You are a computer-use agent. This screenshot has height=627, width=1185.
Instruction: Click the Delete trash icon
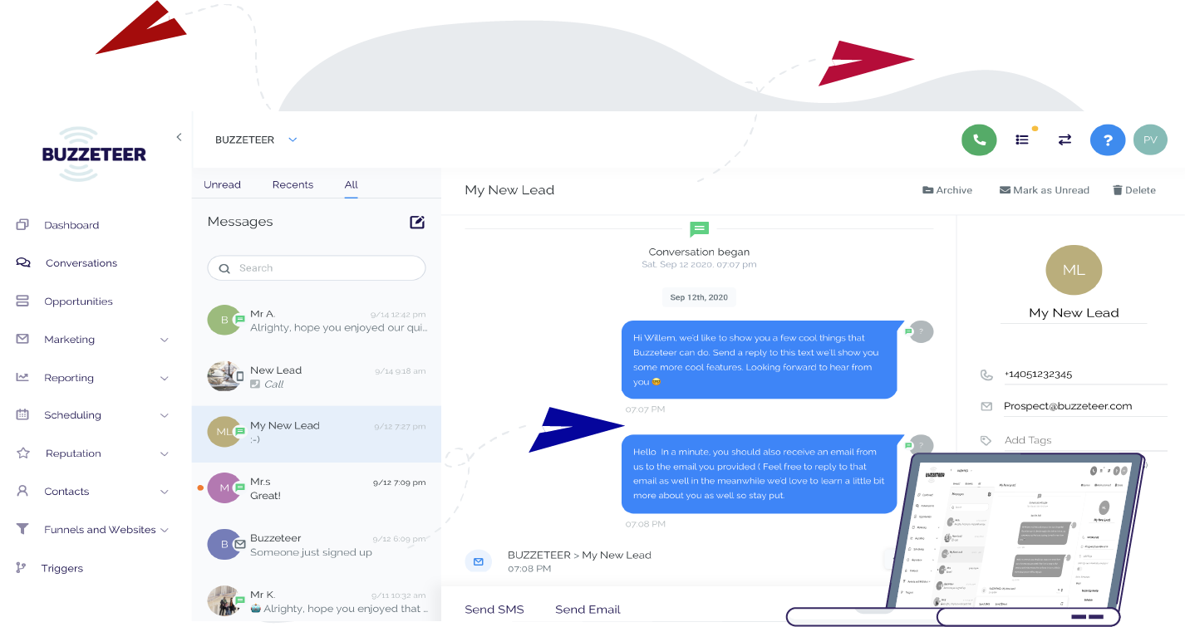pos(1118,190)
